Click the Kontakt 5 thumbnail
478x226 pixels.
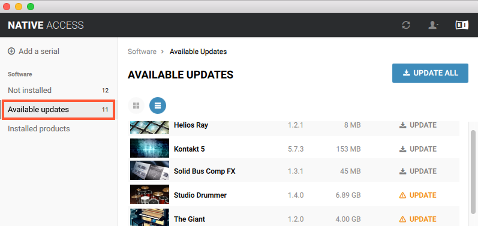point(149,148)
